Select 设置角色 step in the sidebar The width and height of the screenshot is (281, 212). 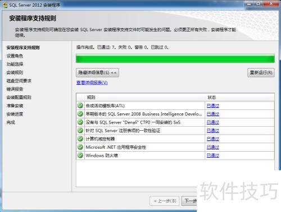pos(15,56)
